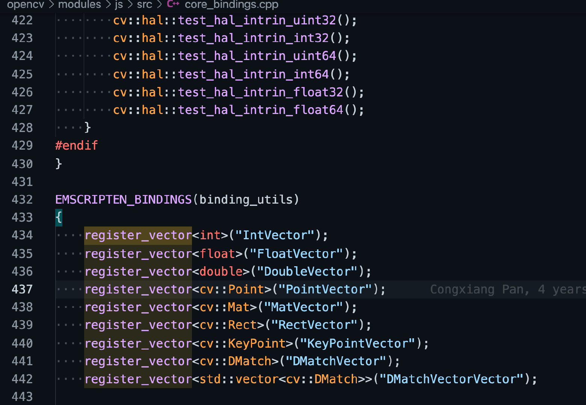Click line number 437
Screen dimensions: 586x405
(22, 289)
